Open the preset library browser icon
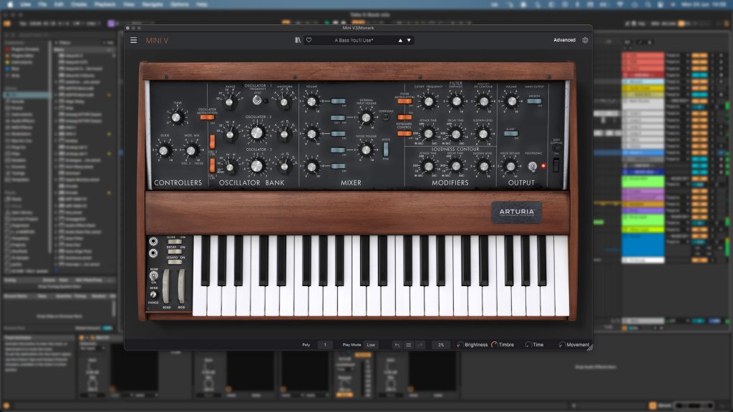 298,40
